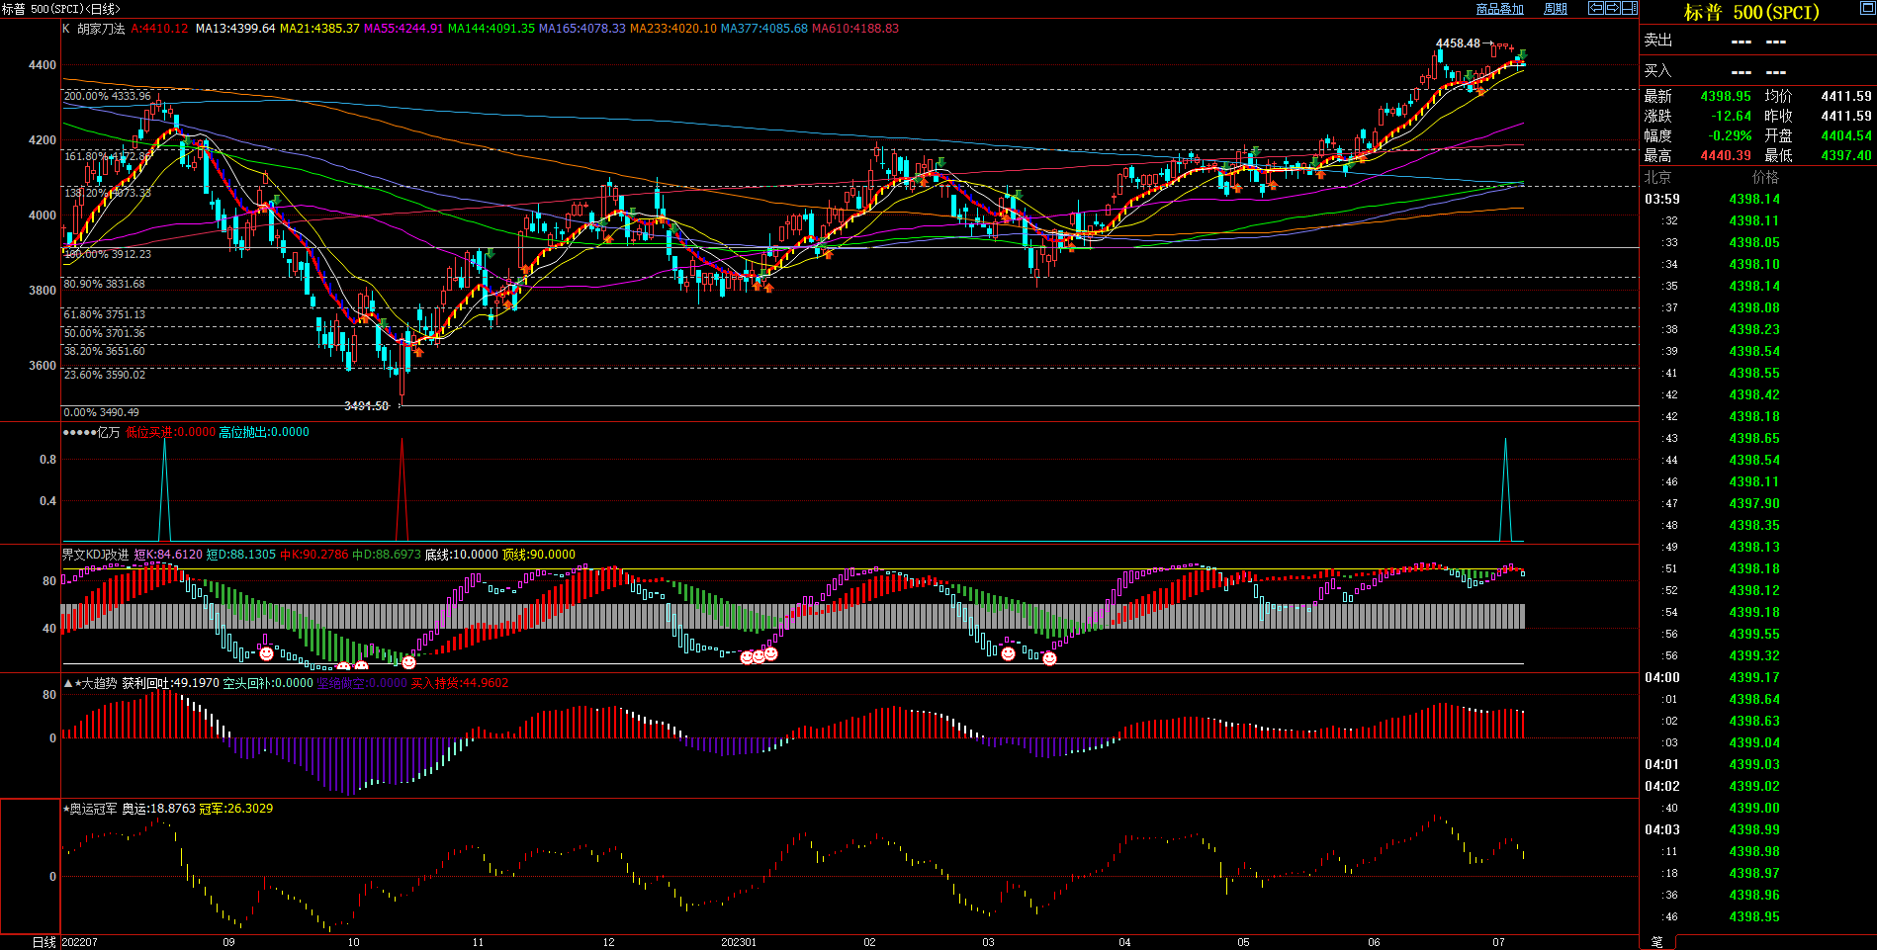Viewport: 1877px width, 950px height.
Task: Click the 日线 period label at bottom left
Action: [x=45, y=942]
